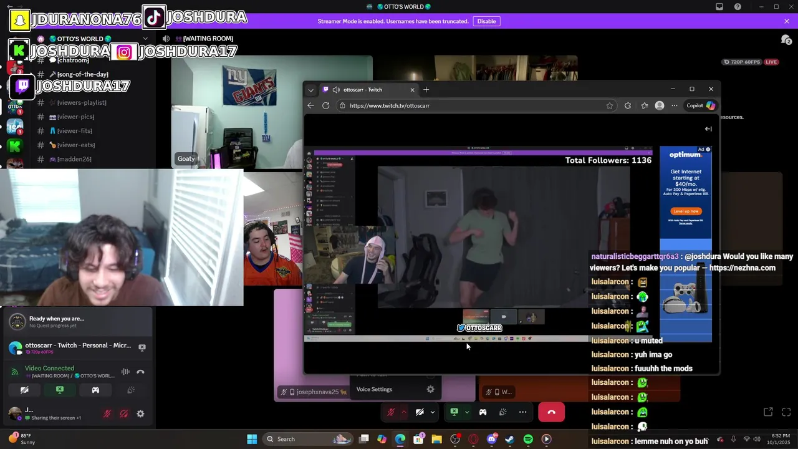The width and height of the screenshot is (798, 449).
Task: Open soundboard in left voice panel
Action: 131,390
